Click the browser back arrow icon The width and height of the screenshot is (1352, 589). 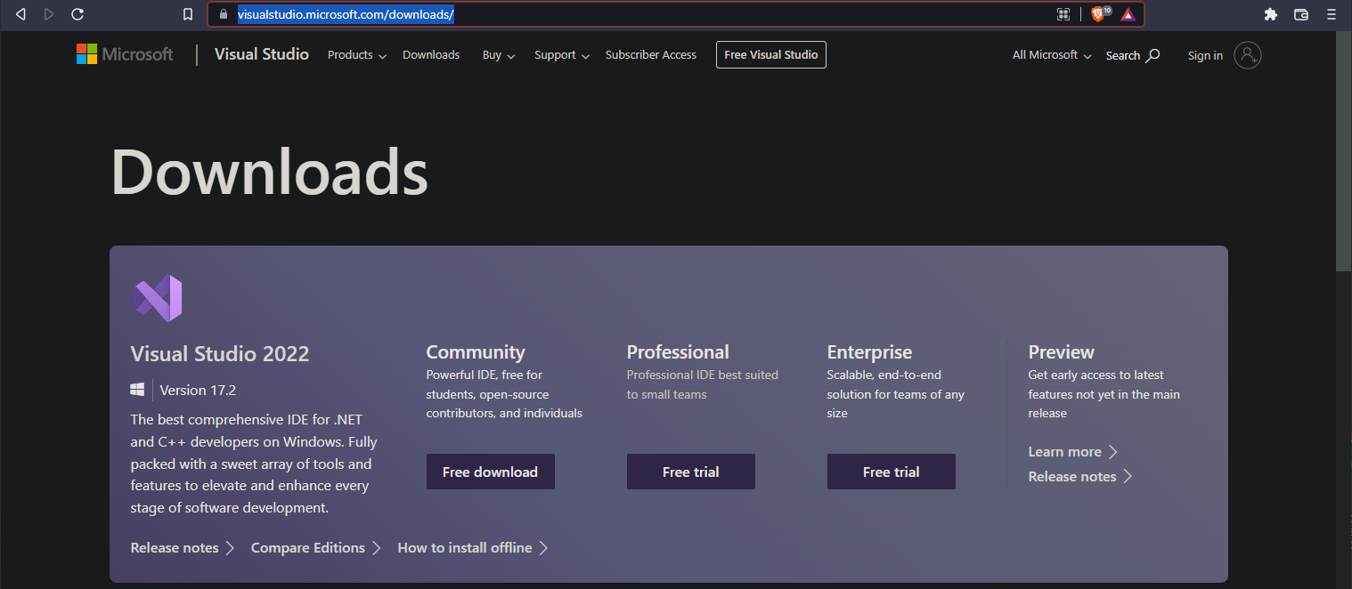(x=21, y=14)
